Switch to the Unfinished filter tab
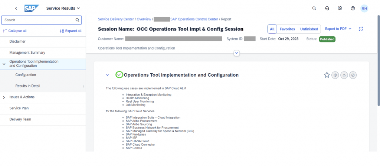Image resolution: width=380 pixels, height=166 pixels. pyautogui.click(x=309, y=29)
